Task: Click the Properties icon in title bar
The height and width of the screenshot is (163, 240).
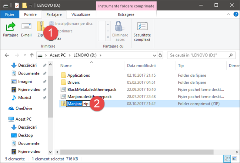Action: [x=17, y=6]
